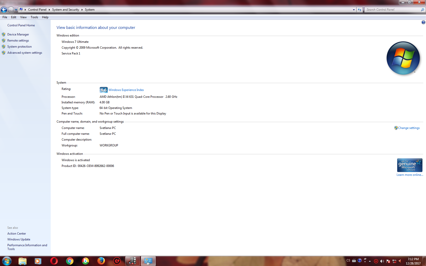This screenshot has height=266, width=426.
Task: Open Device Manager link
Action: [18, 34]
